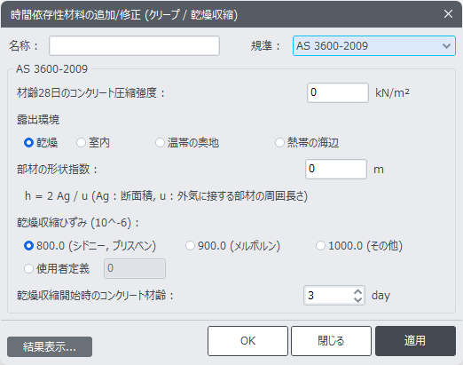Open the 規準 AS 3600-2009 dropdown
This screenshot has height=365, width=463.
click(x=374, y=46)
